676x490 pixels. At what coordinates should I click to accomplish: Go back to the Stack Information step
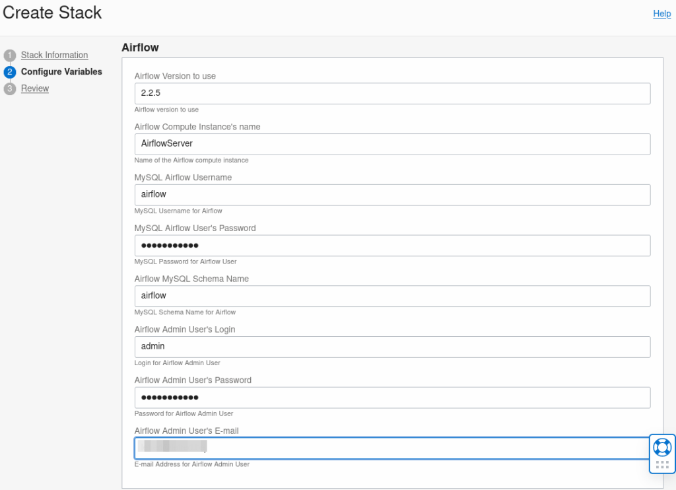point(54,55)
